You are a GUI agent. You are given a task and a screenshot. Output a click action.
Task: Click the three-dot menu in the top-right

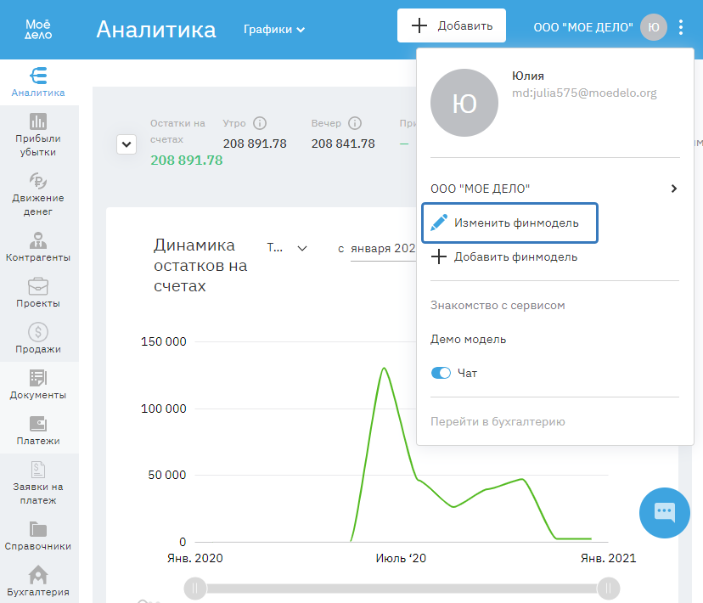coord(681,27)
